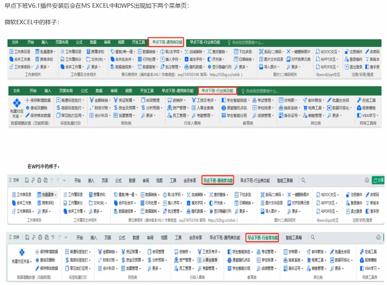Open 甘特图 dropdown in Excel 行业类 ribbon
Viewport: 387px width, 285px height.
[288, 100]
